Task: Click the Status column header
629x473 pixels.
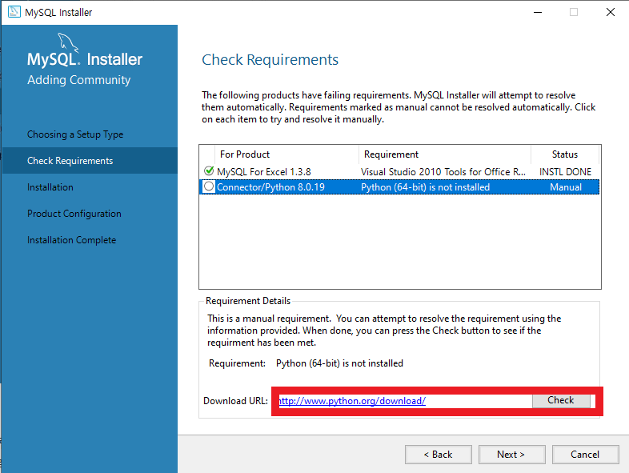Action: (565, 154)
